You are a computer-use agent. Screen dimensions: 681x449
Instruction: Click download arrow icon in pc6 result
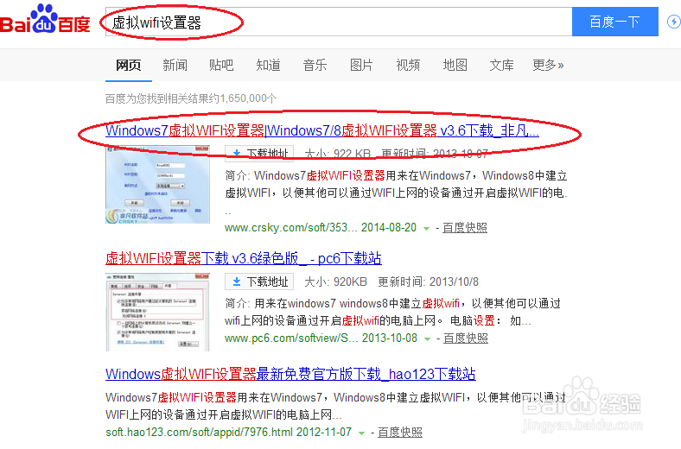click(237, 282)
